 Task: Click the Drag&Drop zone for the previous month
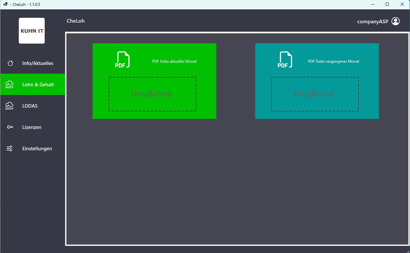point(315,94)
